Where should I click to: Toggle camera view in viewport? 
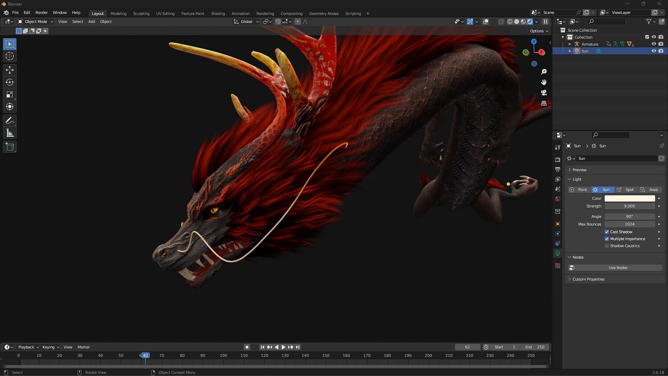tap(544, 93)
